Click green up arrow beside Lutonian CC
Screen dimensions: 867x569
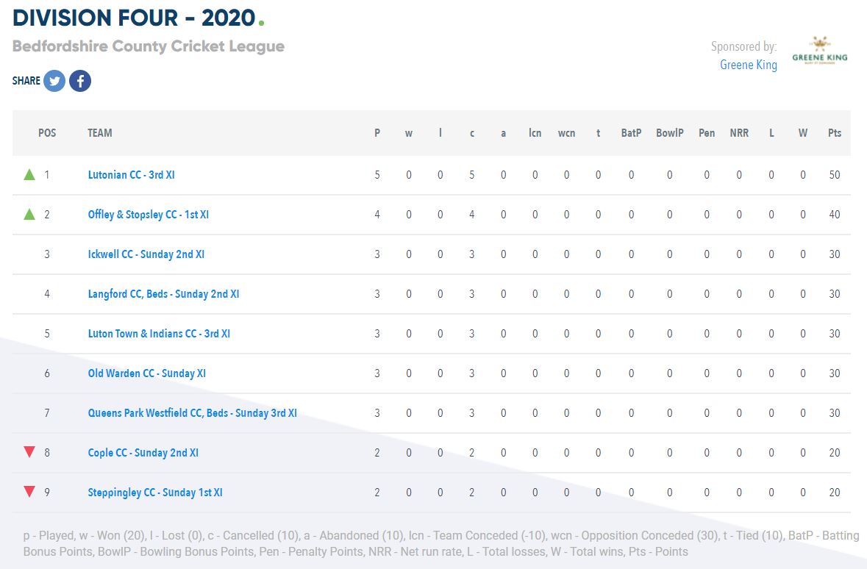click(x=29, y=175)
